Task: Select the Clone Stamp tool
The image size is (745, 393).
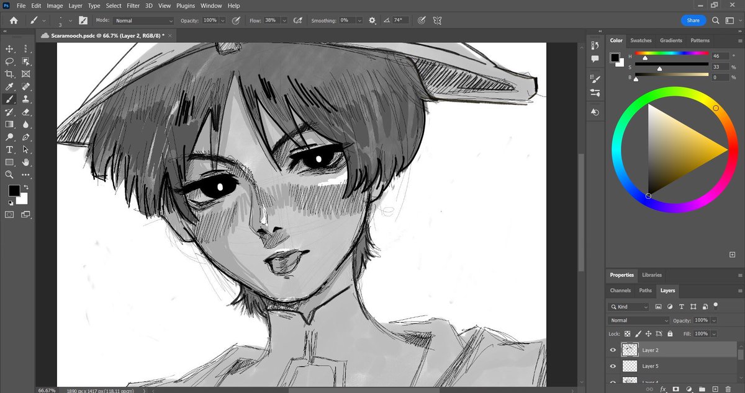Action: click(x=26, y=99)
